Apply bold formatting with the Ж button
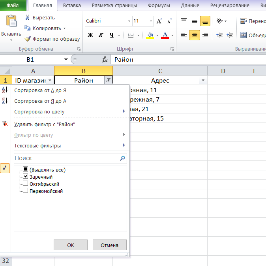The width and height of the screenshot is (266, 266). [x=90, y=35]
